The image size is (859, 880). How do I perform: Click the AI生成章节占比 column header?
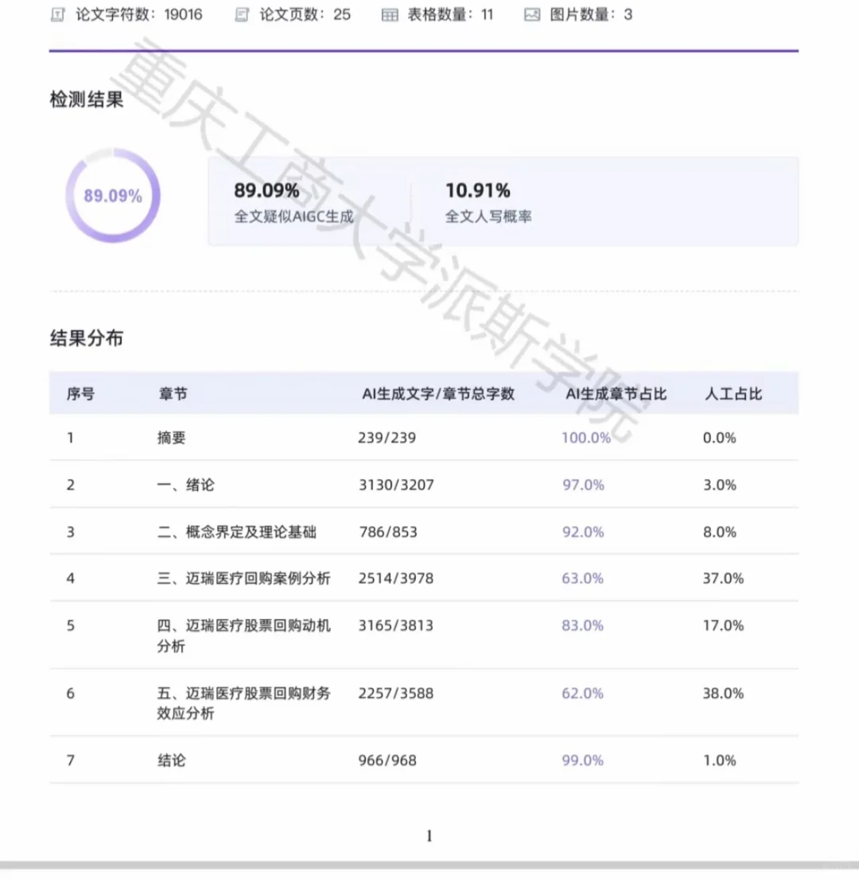[616, 394]
